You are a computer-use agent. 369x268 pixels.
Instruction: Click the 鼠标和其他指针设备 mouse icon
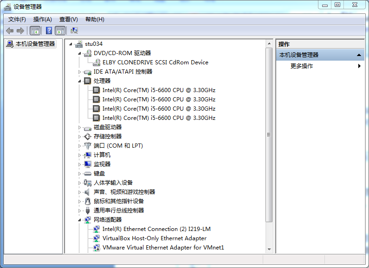click(x=88, y=201)
